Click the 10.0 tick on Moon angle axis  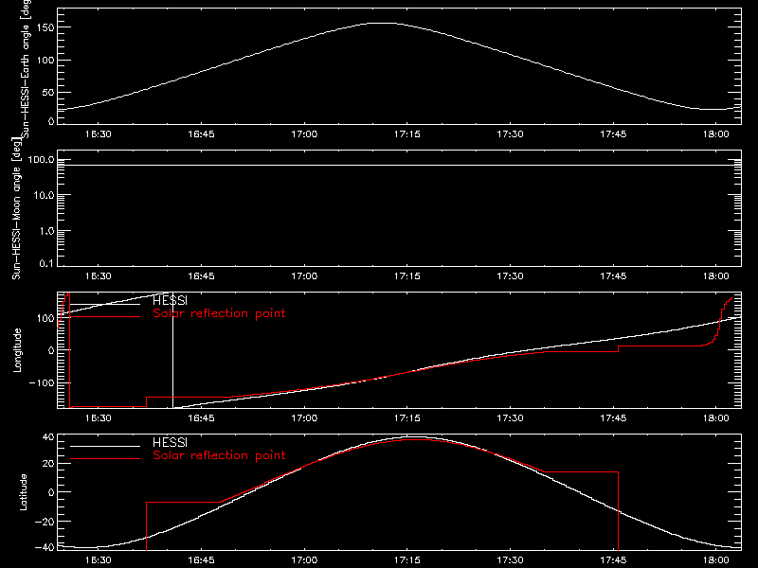point(44,195)
